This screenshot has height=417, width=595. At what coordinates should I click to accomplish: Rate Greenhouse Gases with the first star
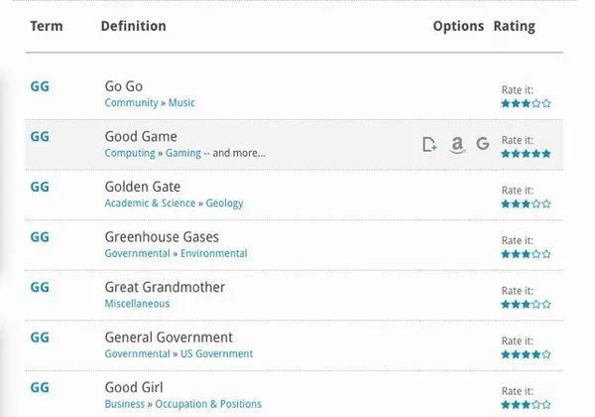(x=506, y=254)
